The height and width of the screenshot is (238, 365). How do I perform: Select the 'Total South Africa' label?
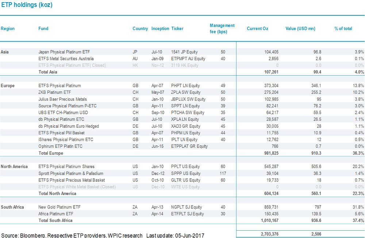coord(55,220)
